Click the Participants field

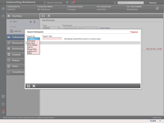tap(80, 28)
